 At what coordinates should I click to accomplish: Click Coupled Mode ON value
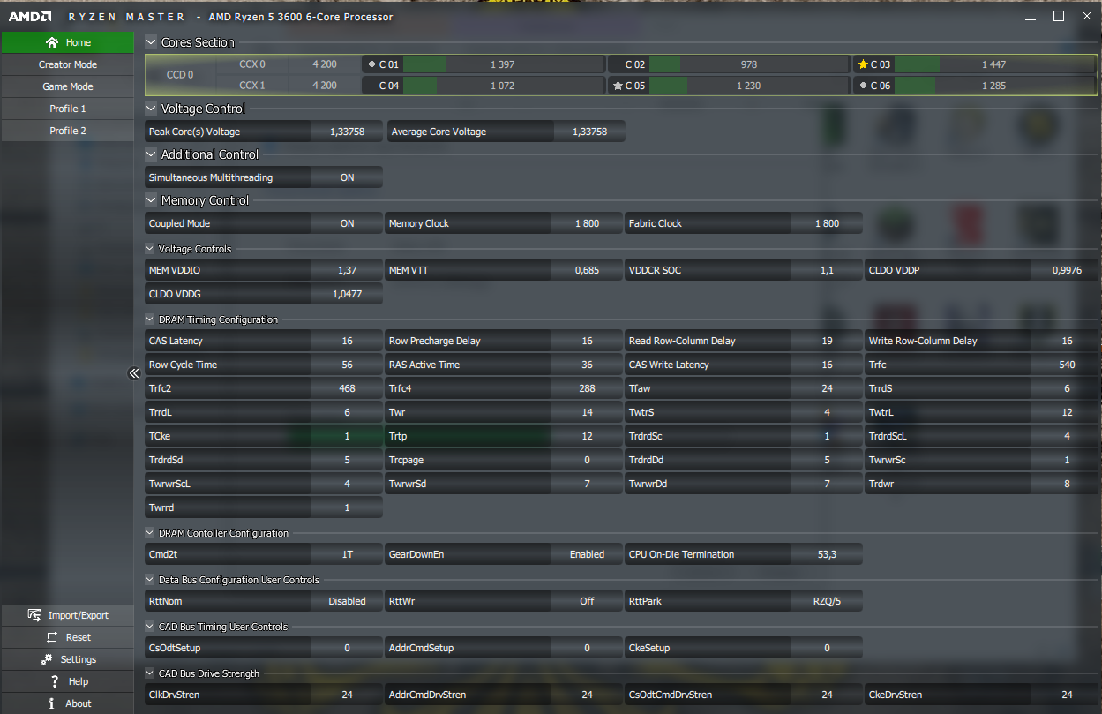click(x=347, y=223)
